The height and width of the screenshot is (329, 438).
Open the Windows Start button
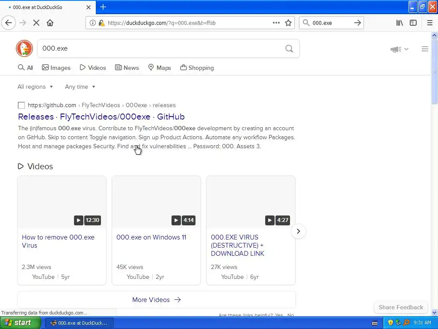click(x=20, y=323)
